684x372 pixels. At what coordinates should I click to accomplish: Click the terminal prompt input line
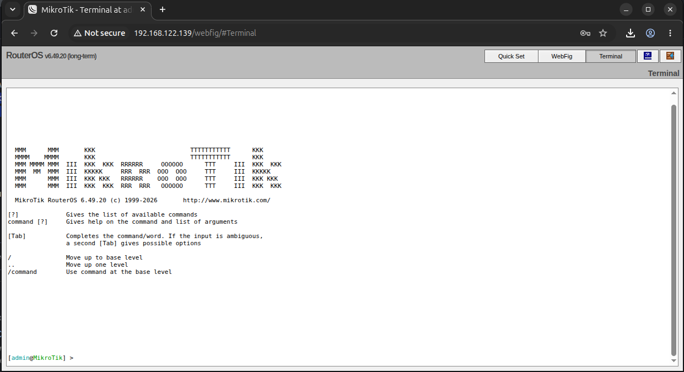[338, 358]
